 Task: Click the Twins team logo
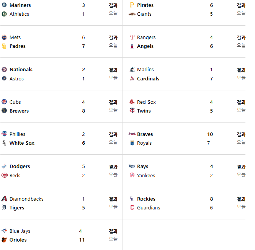pos(132,111)
